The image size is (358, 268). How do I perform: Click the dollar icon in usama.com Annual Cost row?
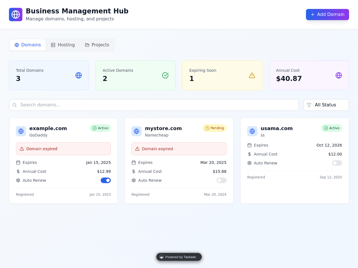(x=249, y=154)
